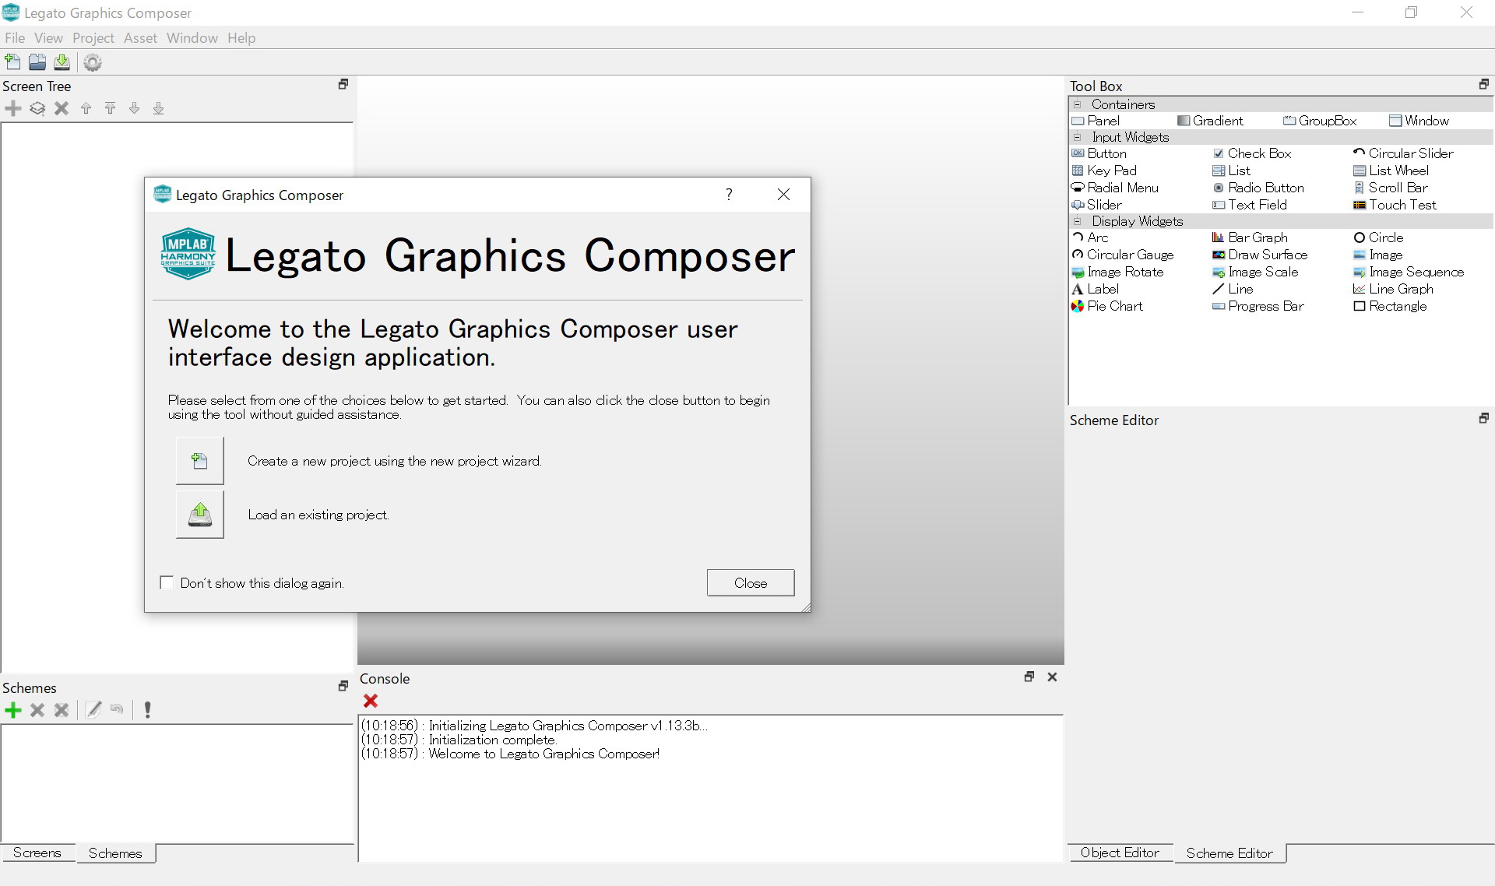Collapse the Input Widgets section
The image size is (1495, 886).
(1078, 137)
